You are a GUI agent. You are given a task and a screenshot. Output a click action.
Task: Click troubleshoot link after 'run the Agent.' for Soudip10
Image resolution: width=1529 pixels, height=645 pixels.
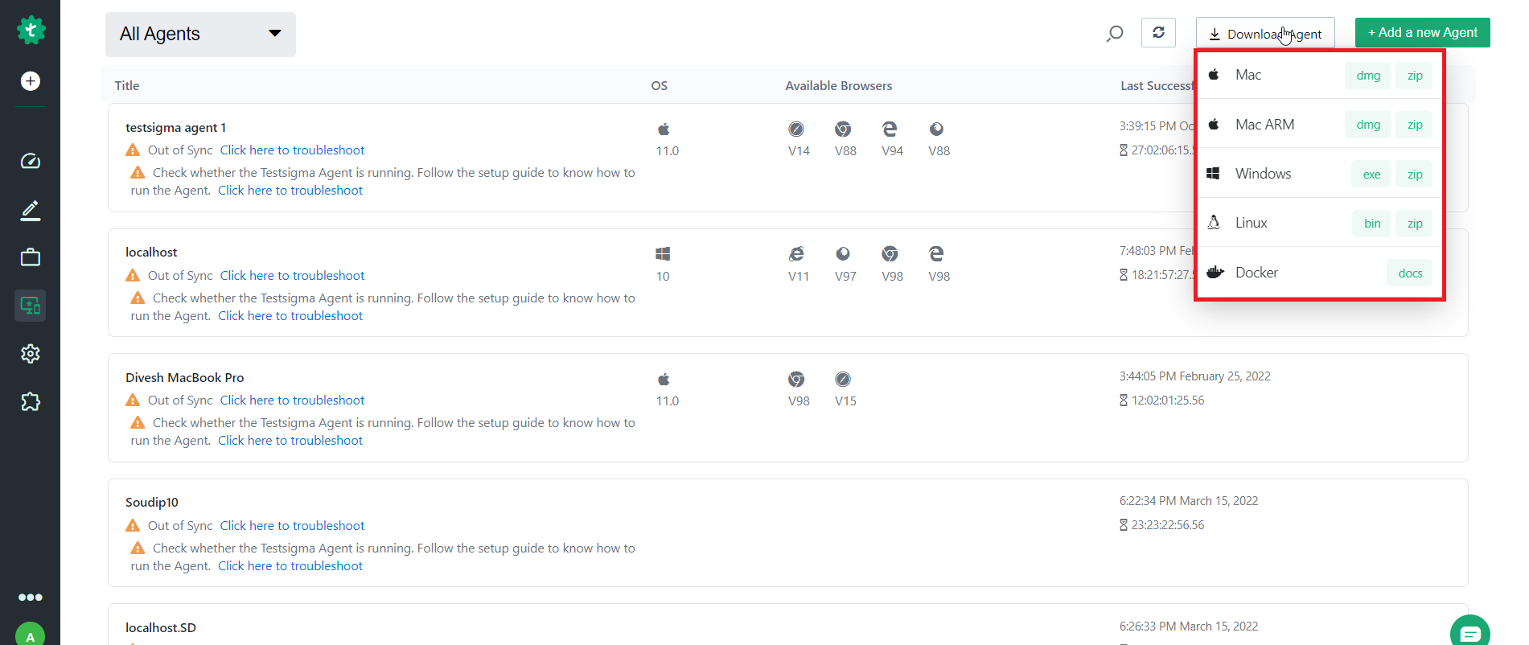point(290,566)
